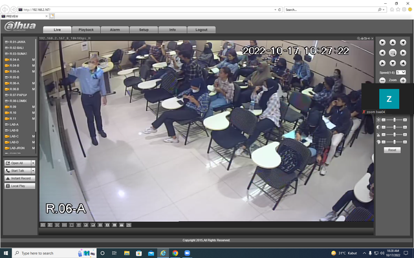The height and width of the screenshot is (258, 414).
Task: Toggle the R.04-A camera icon
Action: [7, 60]
